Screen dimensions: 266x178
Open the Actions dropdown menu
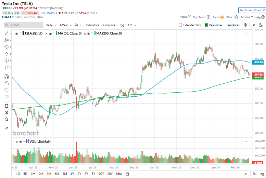click(246, 17)
